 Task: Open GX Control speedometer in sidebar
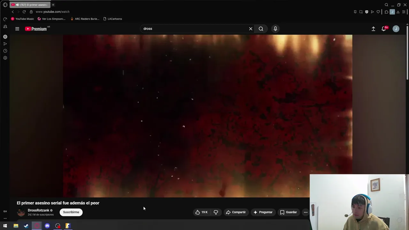pos(5,19)
